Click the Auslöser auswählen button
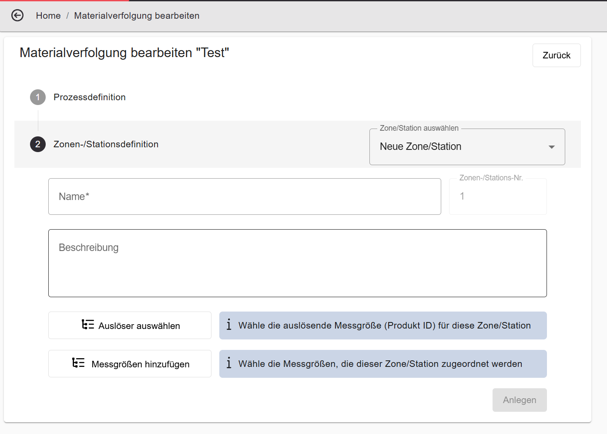Image resolution: width=607 pixels, height=434 pixels. coord(130,325)
